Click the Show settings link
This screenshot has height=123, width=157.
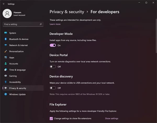[x=111, y=119]
